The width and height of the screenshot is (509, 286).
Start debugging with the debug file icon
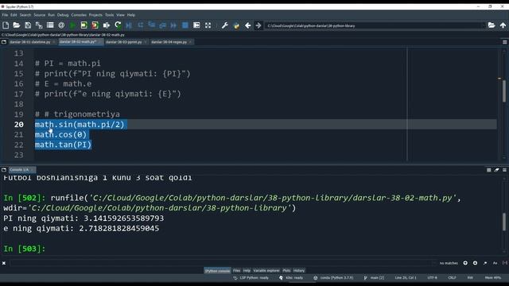[x=129, y=25]
